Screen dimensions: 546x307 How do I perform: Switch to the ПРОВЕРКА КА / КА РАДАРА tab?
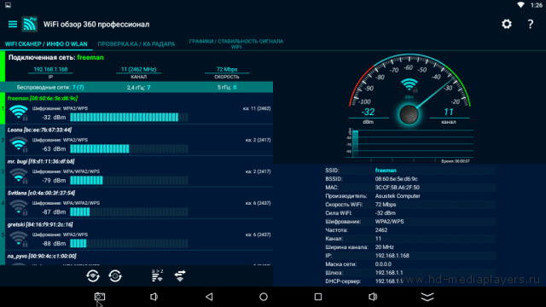(x=136, y=44)
